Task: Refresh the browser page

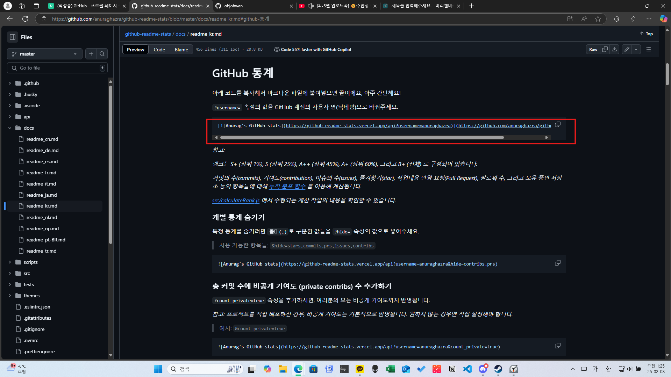Action: [x=25, y=19]
